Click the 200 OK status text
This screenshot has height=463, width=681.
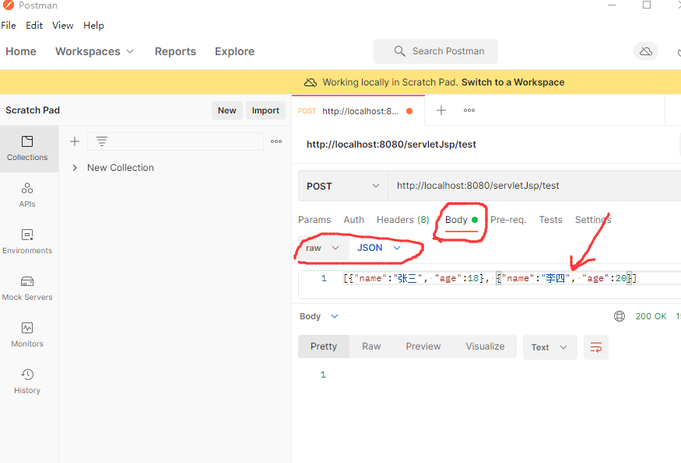651,316
